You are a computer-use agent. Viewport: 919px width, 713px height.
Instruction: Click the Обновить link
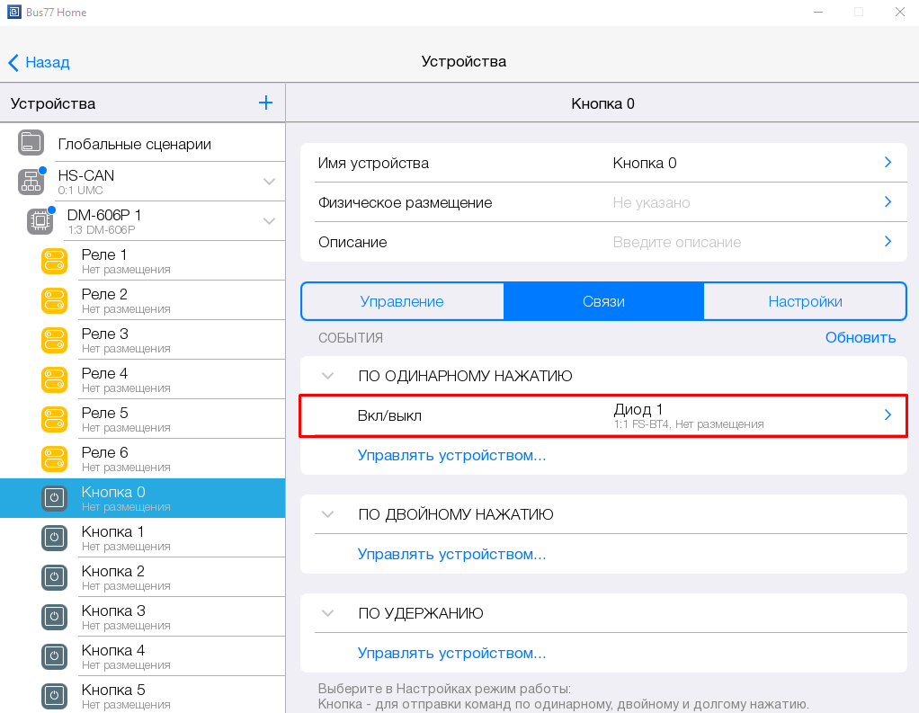(861, 337)
